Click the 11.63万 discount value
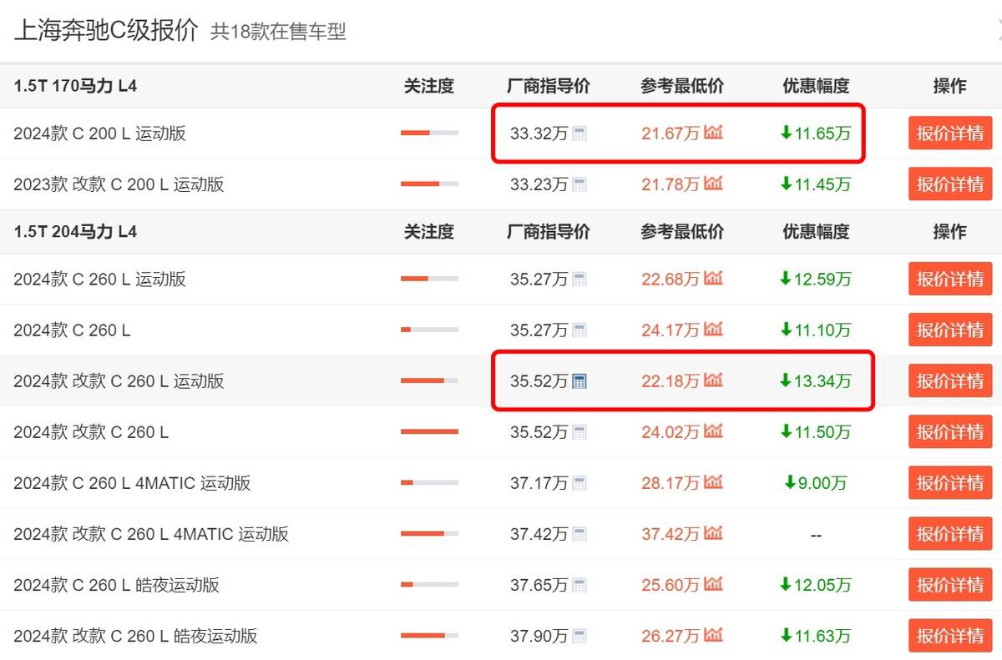The height and width of the screenshot is (660, 1002). [816, 636]
